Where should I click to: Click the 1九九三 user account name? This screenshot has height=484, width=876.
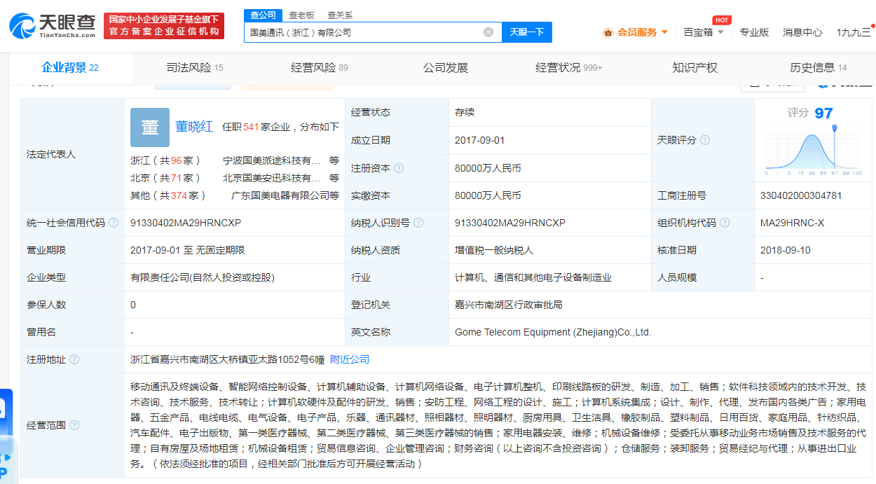pos(854,32)
